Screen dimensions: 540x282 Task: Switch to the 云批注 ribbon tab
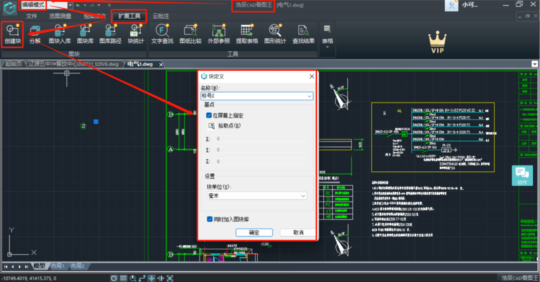click(161, 16)
